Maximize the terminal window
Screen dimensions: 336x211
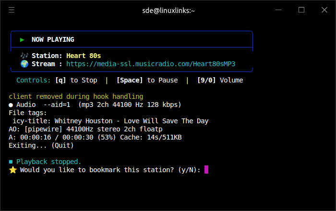301,10
